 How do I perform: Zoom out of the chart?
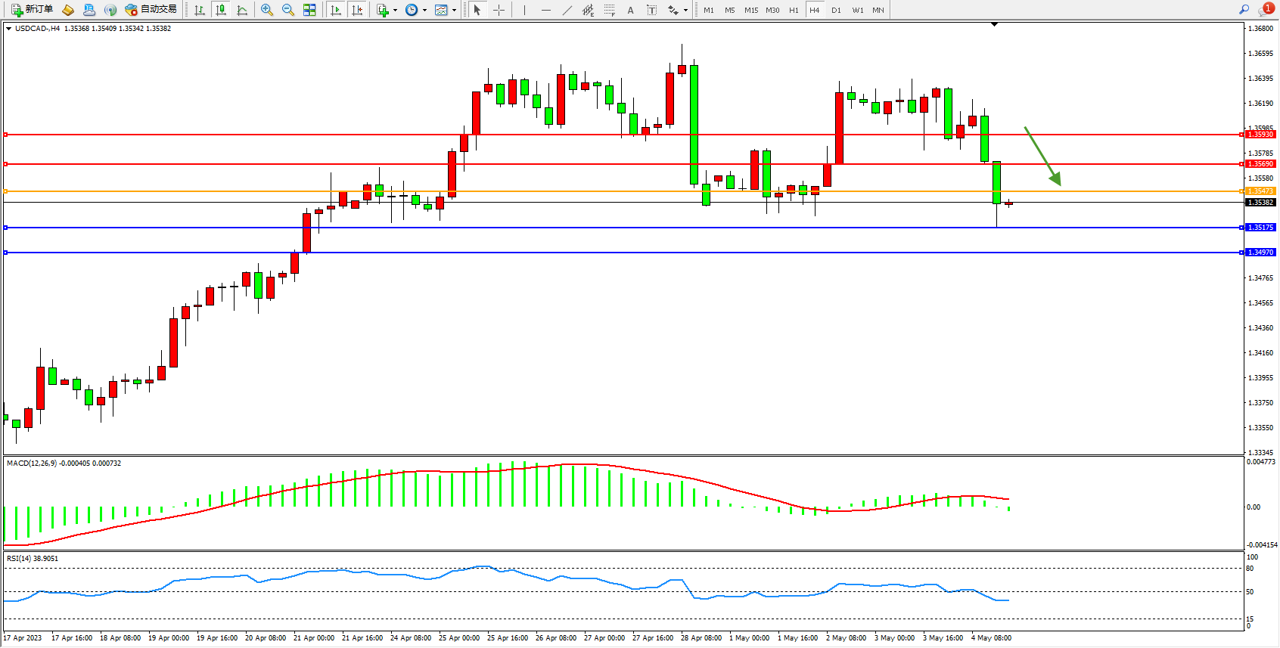[288, 10]
